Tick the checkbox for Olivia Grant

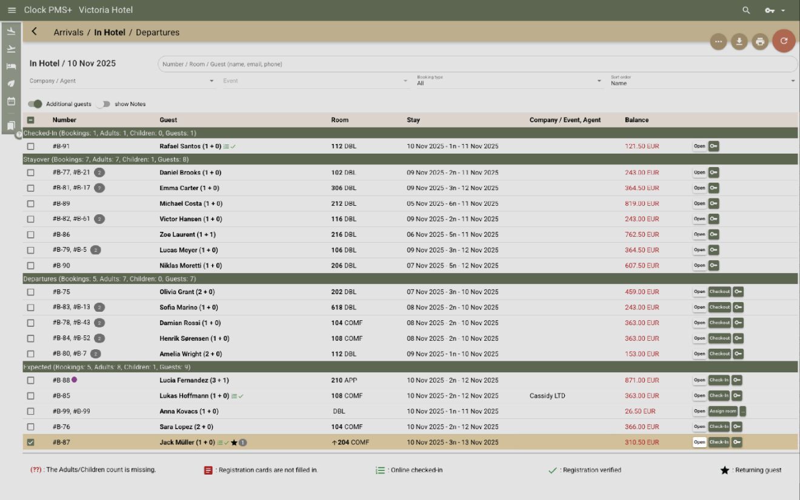pos(31,292)
